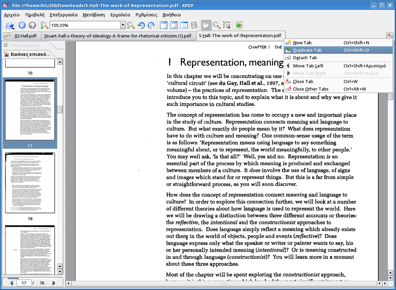Image resolution: width=396 pixels, height=290 pixels.
Task: Click the page progress bar above page number
Action: pyautogui.click(x=32, y=278)
